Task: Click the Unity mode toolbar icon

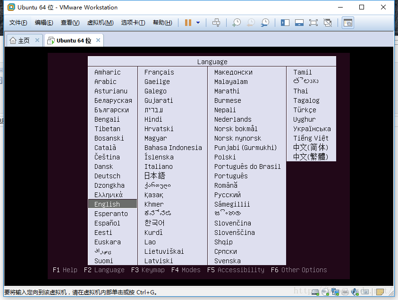Action: 328,23
